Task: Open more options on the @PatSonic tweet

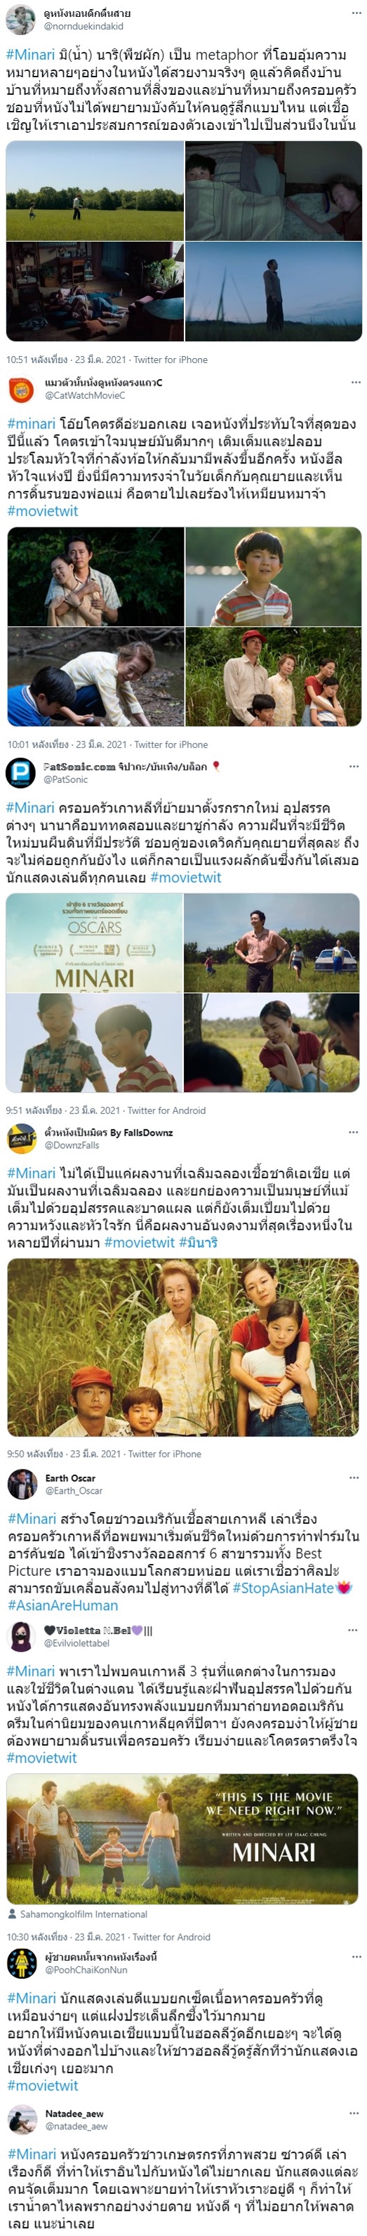Action: click(x=354, y=766)
